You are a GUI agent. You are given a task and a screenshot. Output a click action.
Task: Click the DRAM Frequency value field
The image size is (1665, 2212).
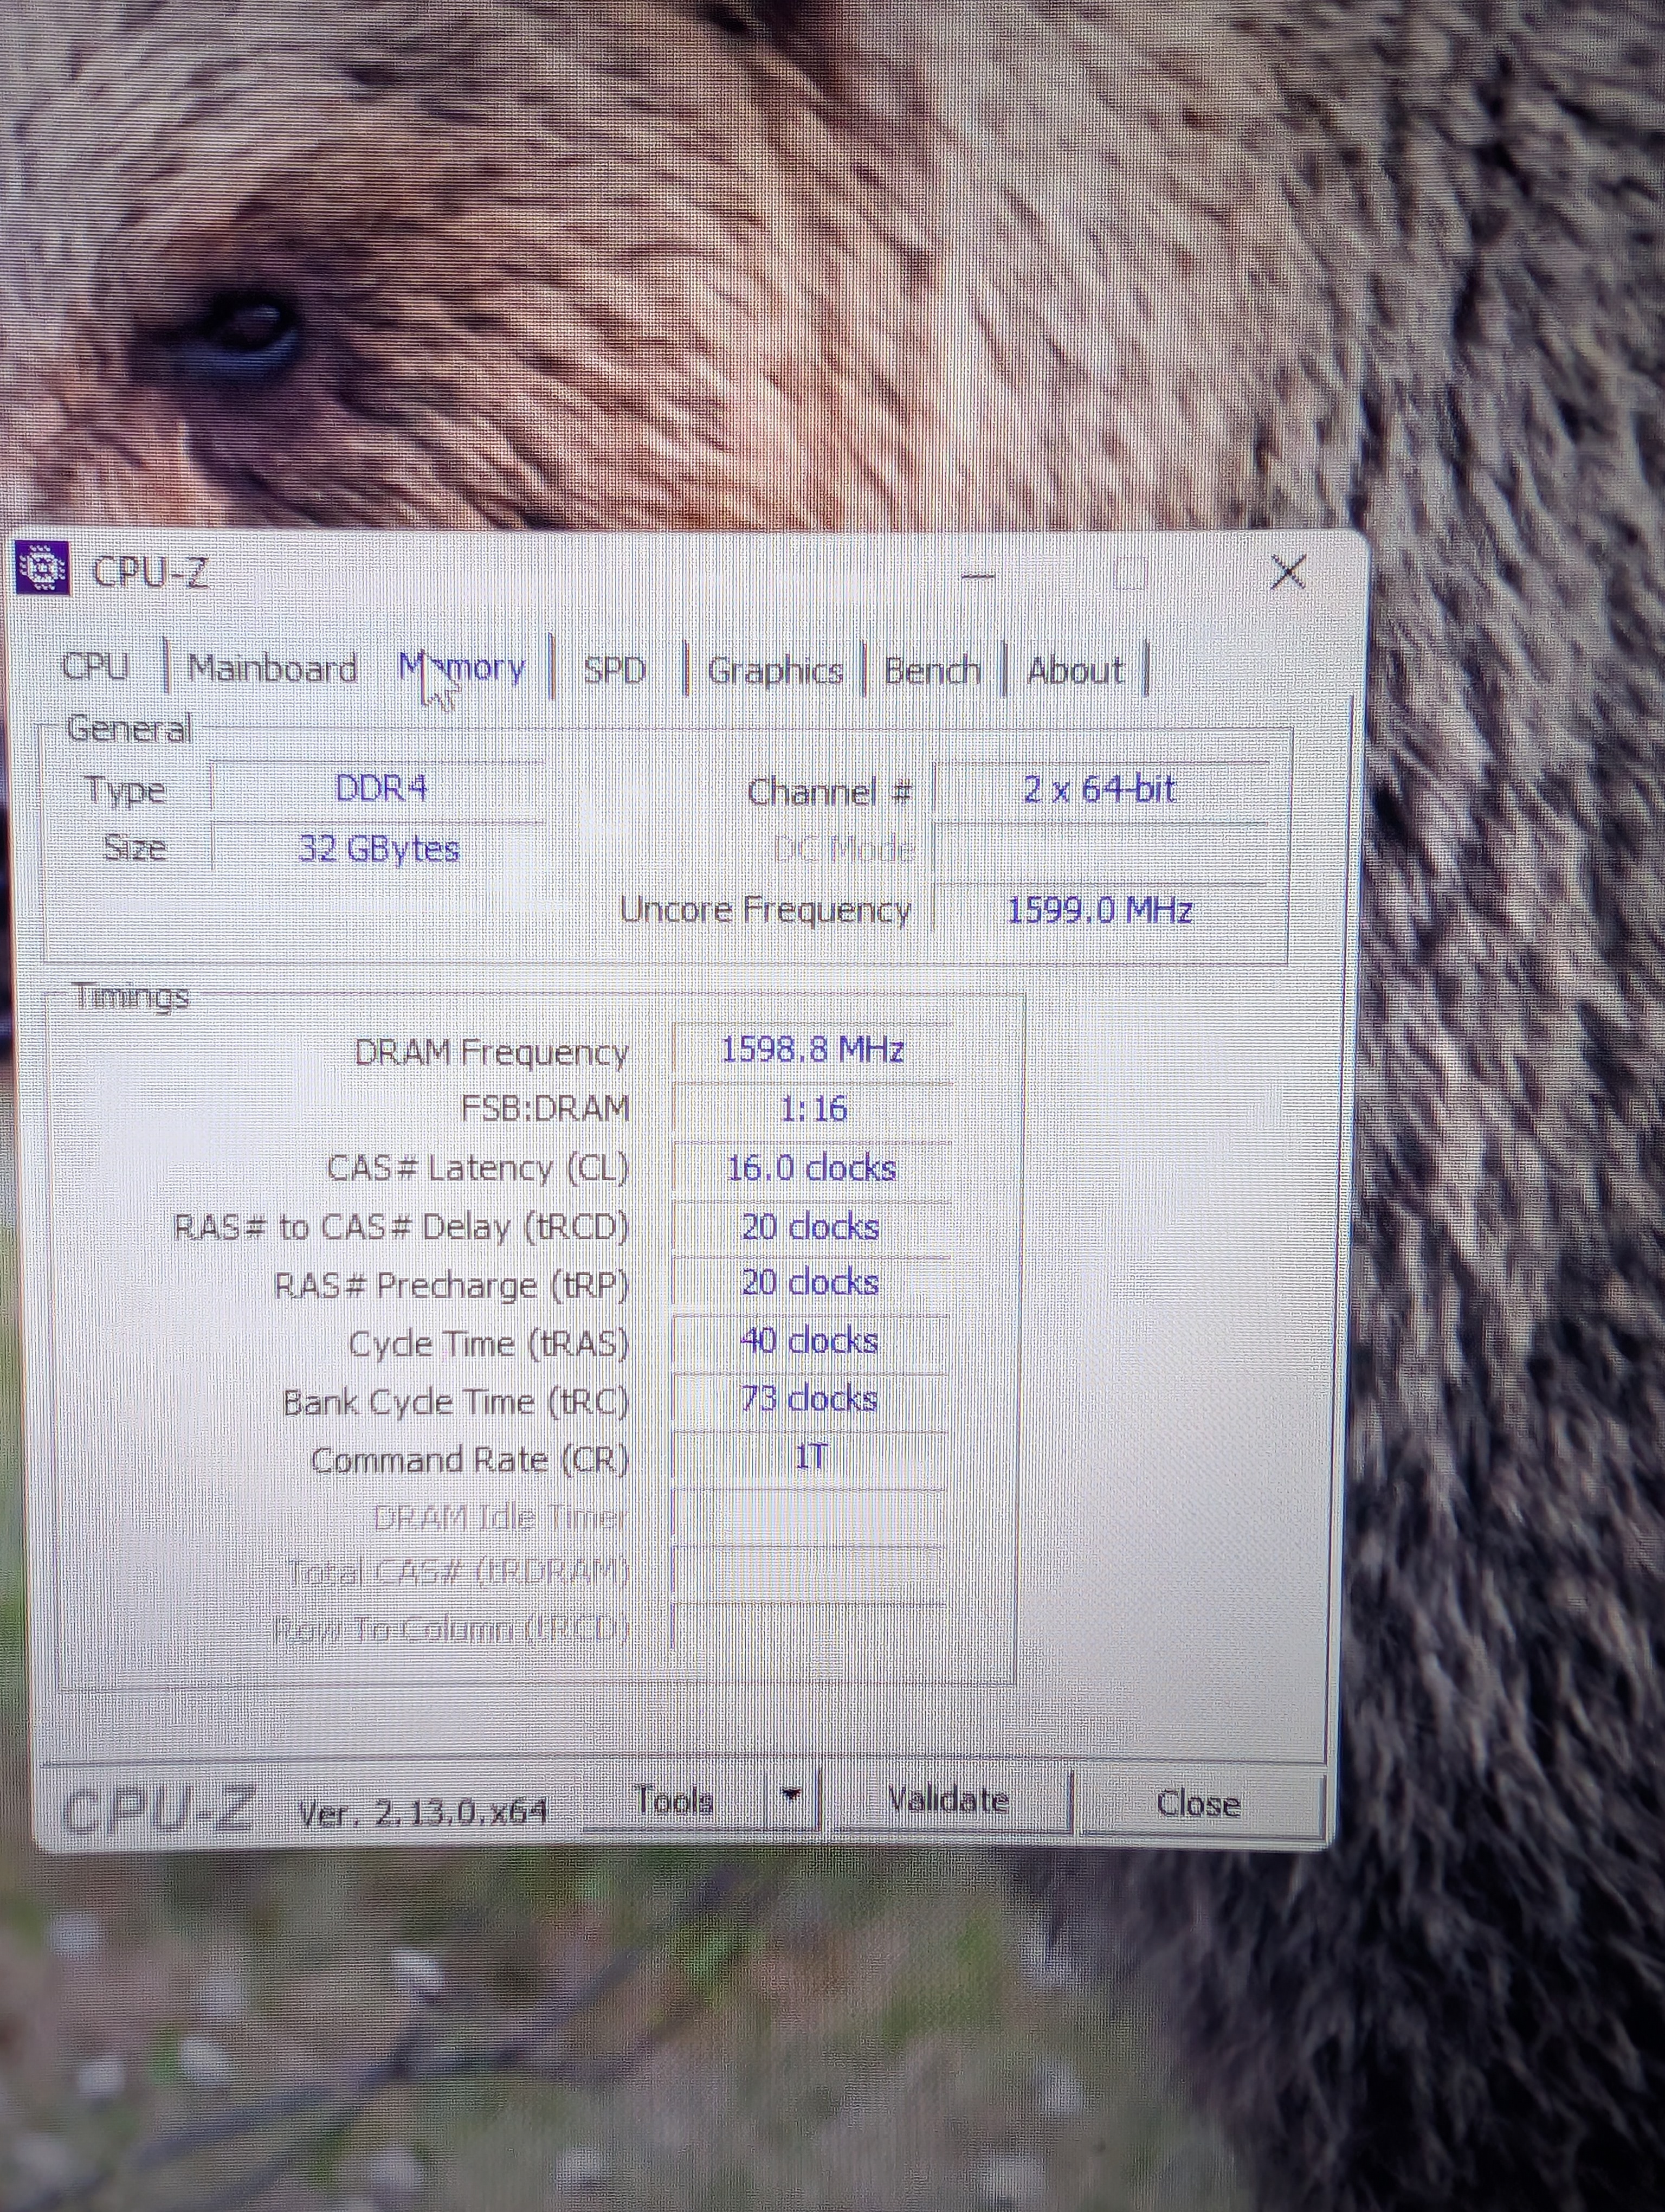[x=811, y=1051]
